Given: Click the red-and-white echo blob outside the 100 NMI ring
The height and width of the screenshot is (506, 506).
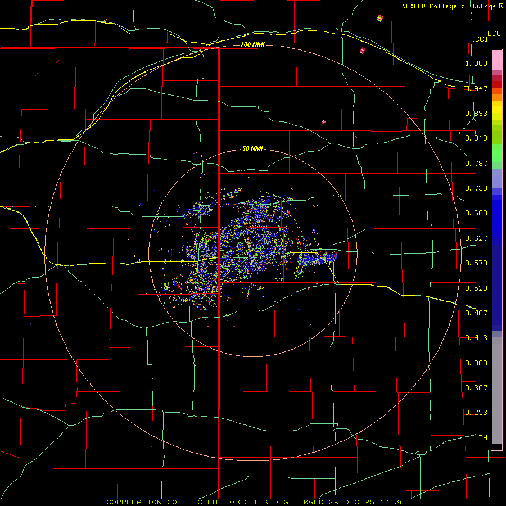Looking at the screenshot, I should coord(363,51).
